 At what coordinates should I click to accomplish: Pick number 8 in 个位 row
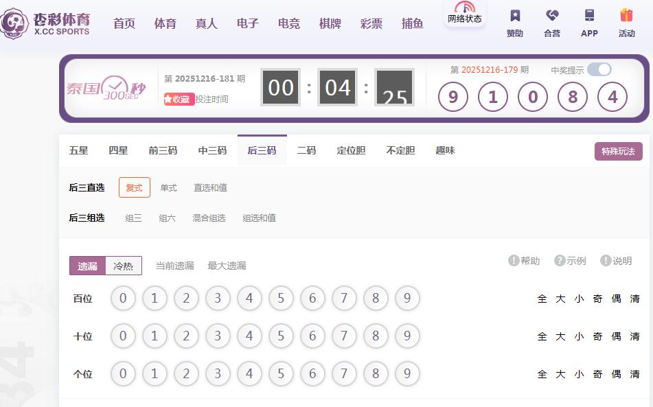coord(376,374)
